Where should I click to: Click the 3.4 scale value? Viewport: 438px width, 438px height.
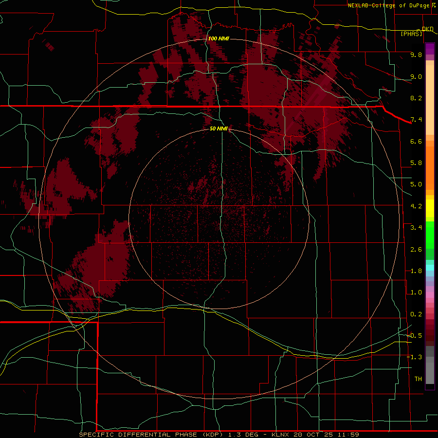(416, 228)
